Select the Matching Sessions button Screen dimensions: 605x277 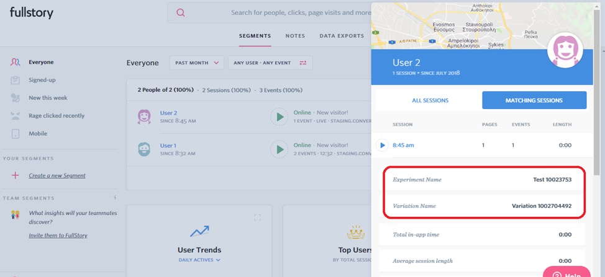pyautogui.click(x=534, y=100)
